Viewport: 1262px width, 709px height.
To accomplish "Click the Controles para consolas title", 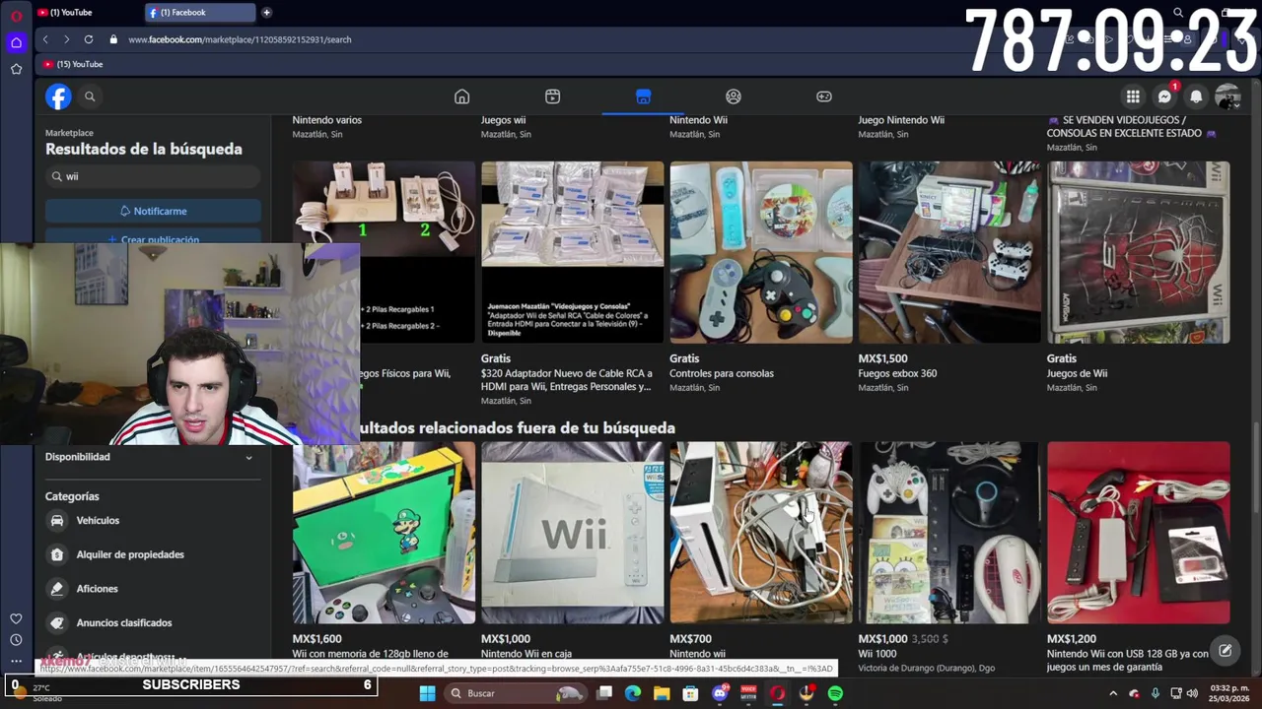I will tap(722, 373).
